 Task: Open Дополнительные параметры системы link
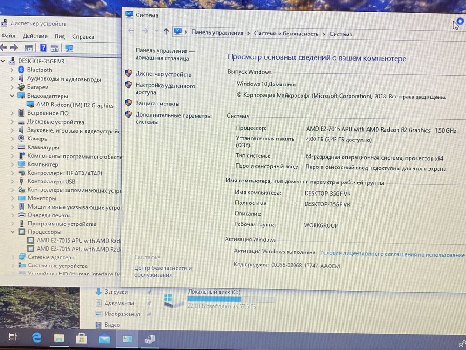click(x=173, y=119)
